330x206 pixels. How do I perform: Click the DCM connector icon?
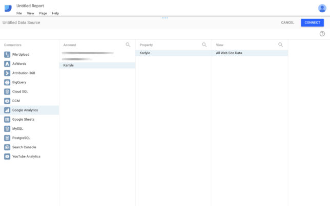point(7,101)
